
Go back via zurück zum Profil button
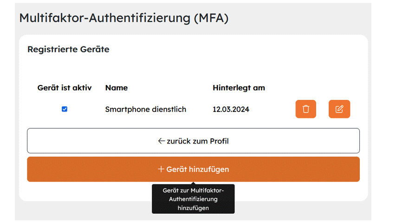point(193,141)
